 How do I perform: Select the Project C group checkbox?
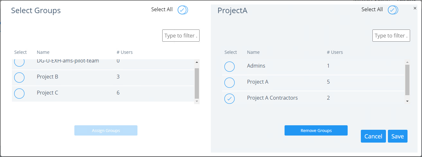point(19,93)
